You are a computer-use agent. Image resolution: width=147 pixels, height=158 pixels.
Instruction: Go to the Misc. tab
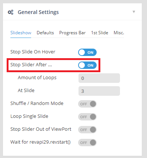[x=119, y=33]
